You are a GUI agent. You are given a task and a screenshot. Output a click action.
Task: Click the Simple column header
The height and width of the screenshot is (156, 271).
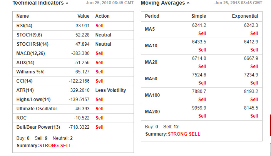[199, 16]
